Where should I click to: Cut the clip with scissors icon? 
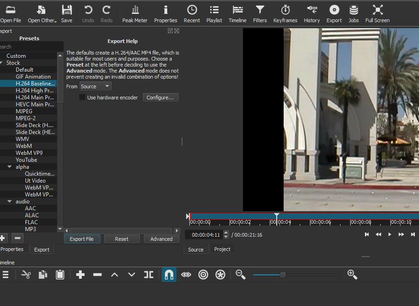point(26,275)
